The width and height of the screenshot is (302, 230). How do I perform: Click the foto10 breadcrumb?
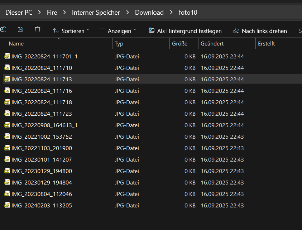point(188,13)
